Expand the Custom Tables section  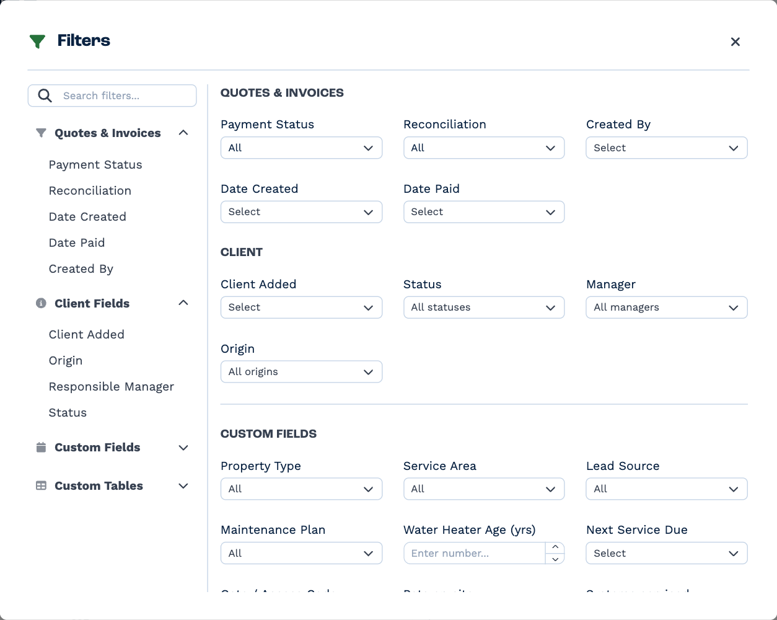pos(183,486)
